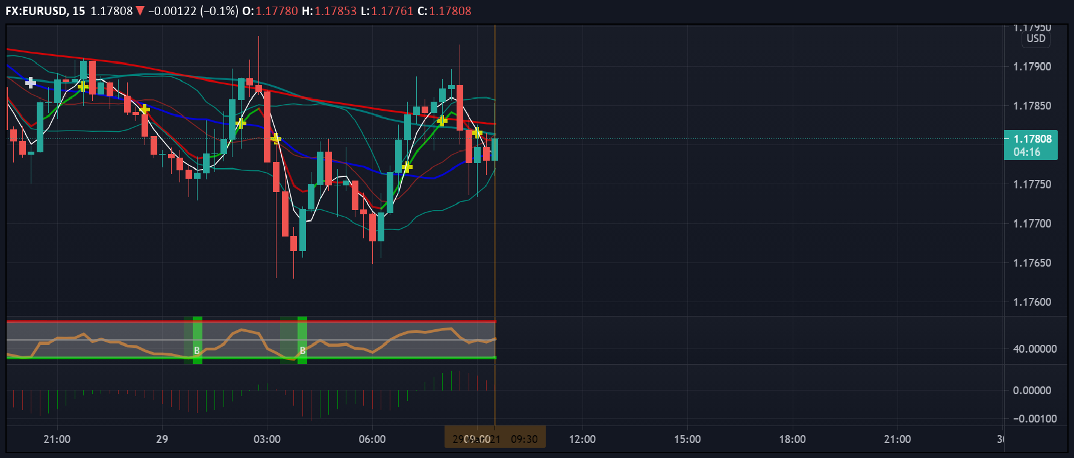Click the USD currency label on price axis

1035,39
